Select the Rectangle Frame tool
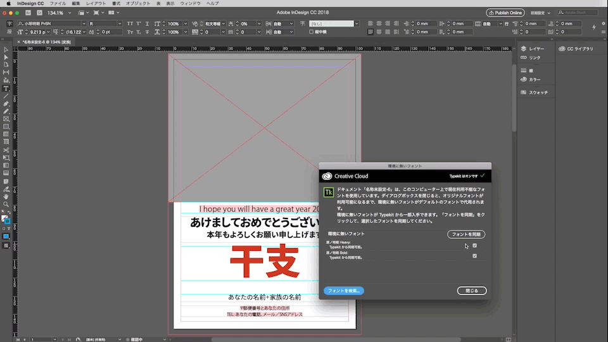The width and height of the screenshot is (608, 342). click(6, 119)
